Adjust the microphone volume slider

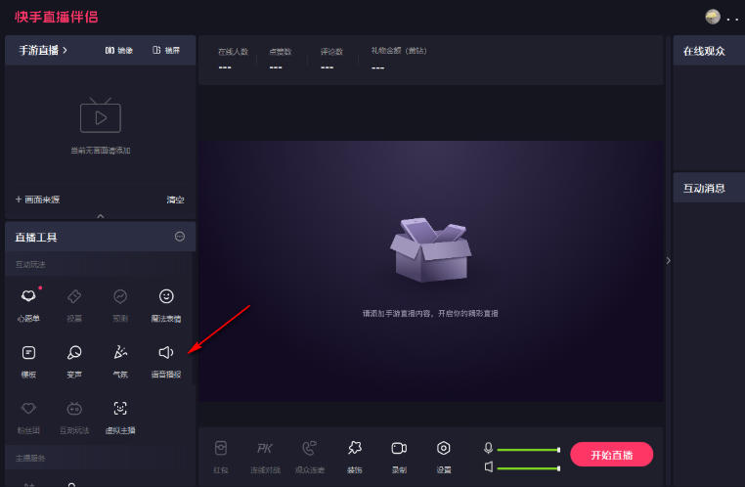[x=528, y=450]
